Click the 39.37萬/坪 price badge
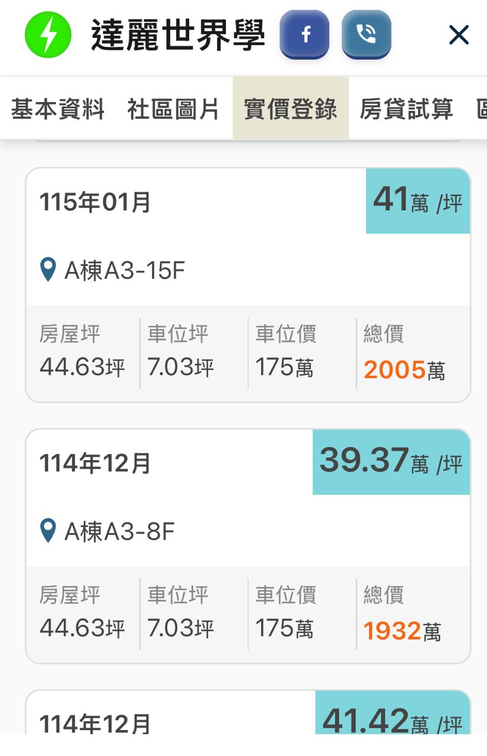 391,462
